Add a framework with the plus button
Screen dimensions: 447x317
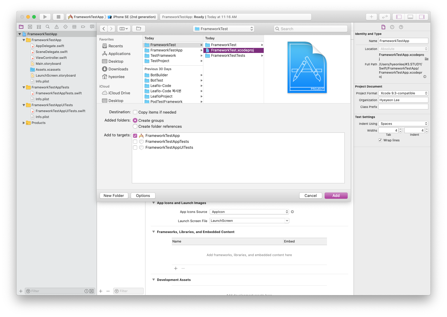click(x=176, y=268)
